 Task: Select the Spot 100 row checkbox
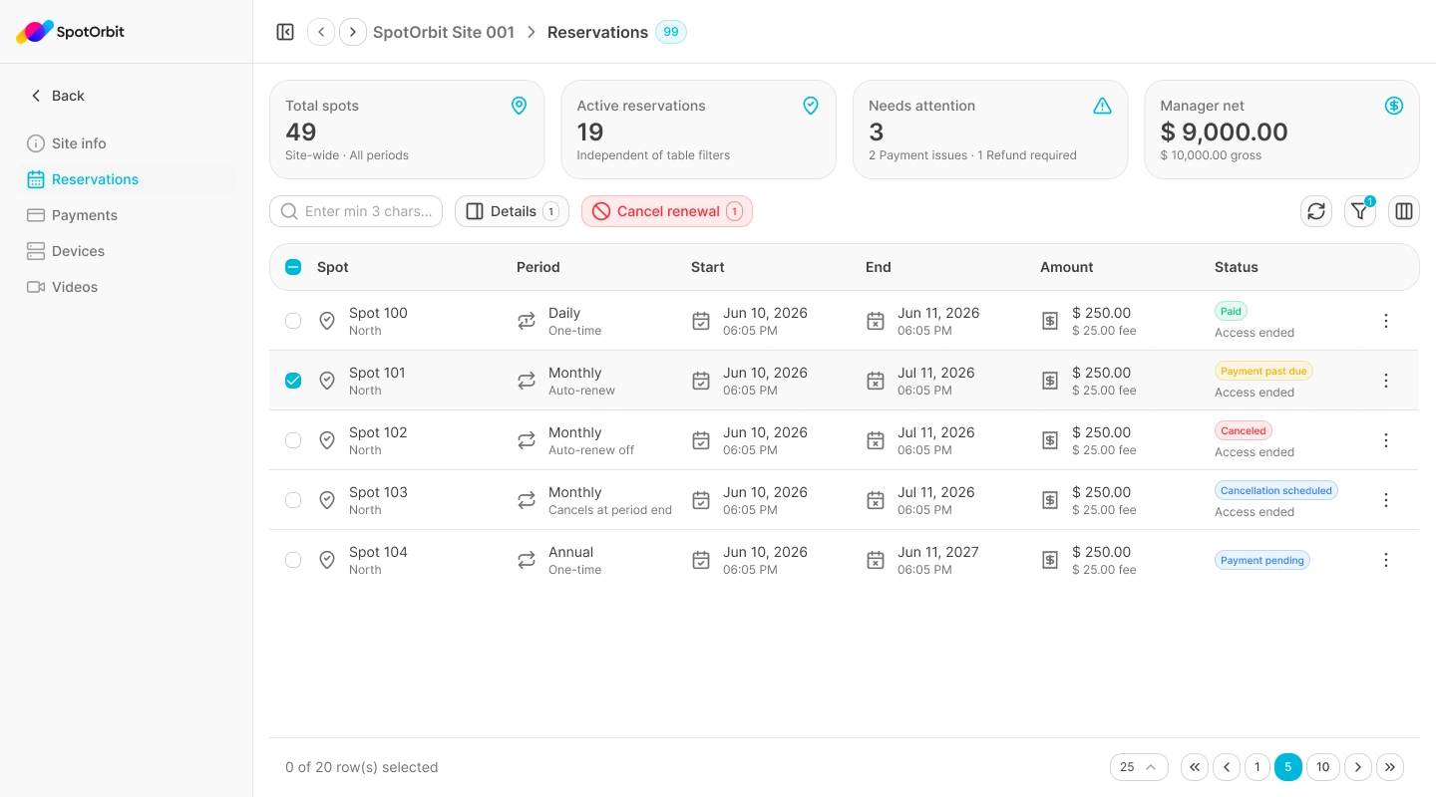(x=293, y=321)
